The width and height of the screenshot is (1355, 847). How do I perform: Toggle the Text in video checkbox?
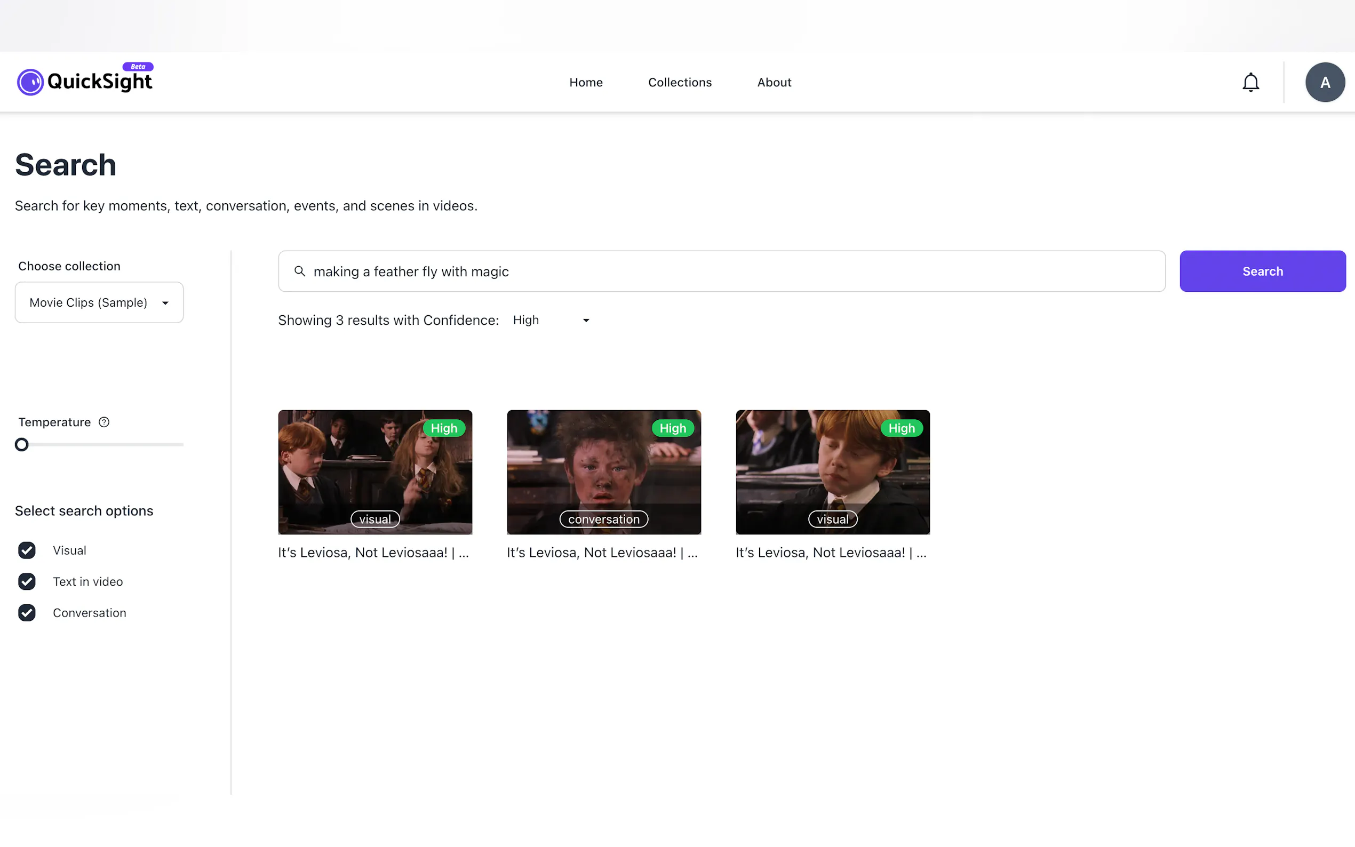coord(27,581)
